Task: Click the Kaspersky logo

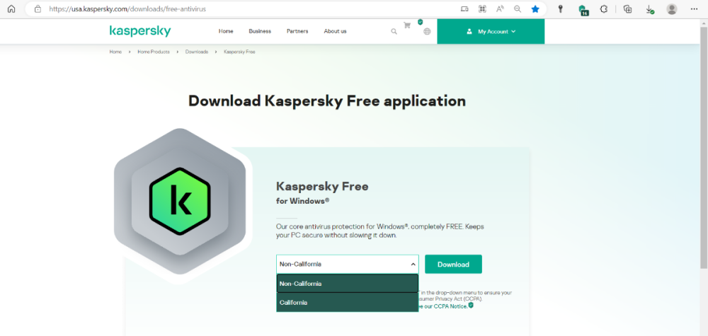Action: [140, 31]
